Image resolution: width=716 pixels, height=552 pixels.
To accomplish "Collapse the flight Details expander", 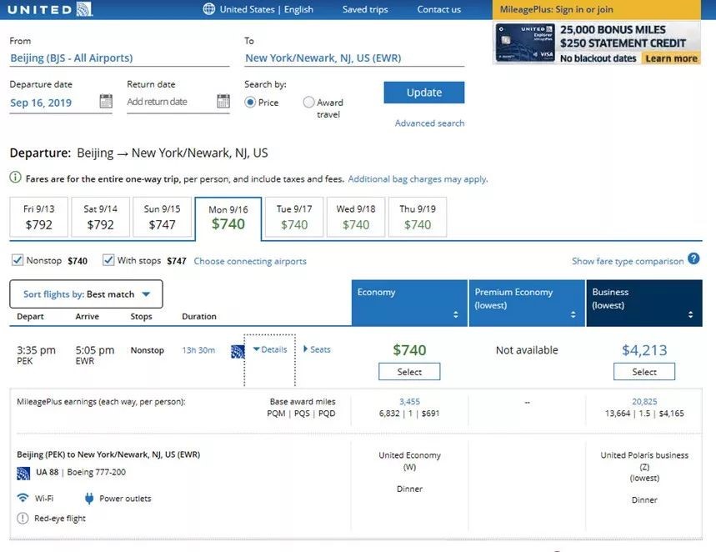I will click(x=269, y=350).
